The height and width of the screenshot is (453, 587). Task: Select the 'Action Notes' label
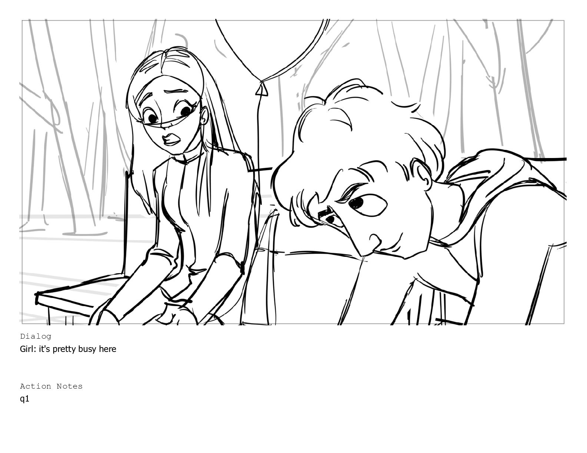(x=51, y=386)
